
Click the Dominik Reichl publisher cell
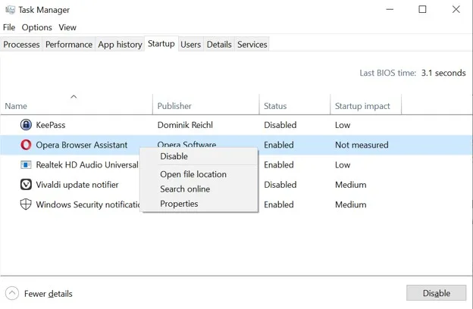pyautogui.click(x=185, y=125)
